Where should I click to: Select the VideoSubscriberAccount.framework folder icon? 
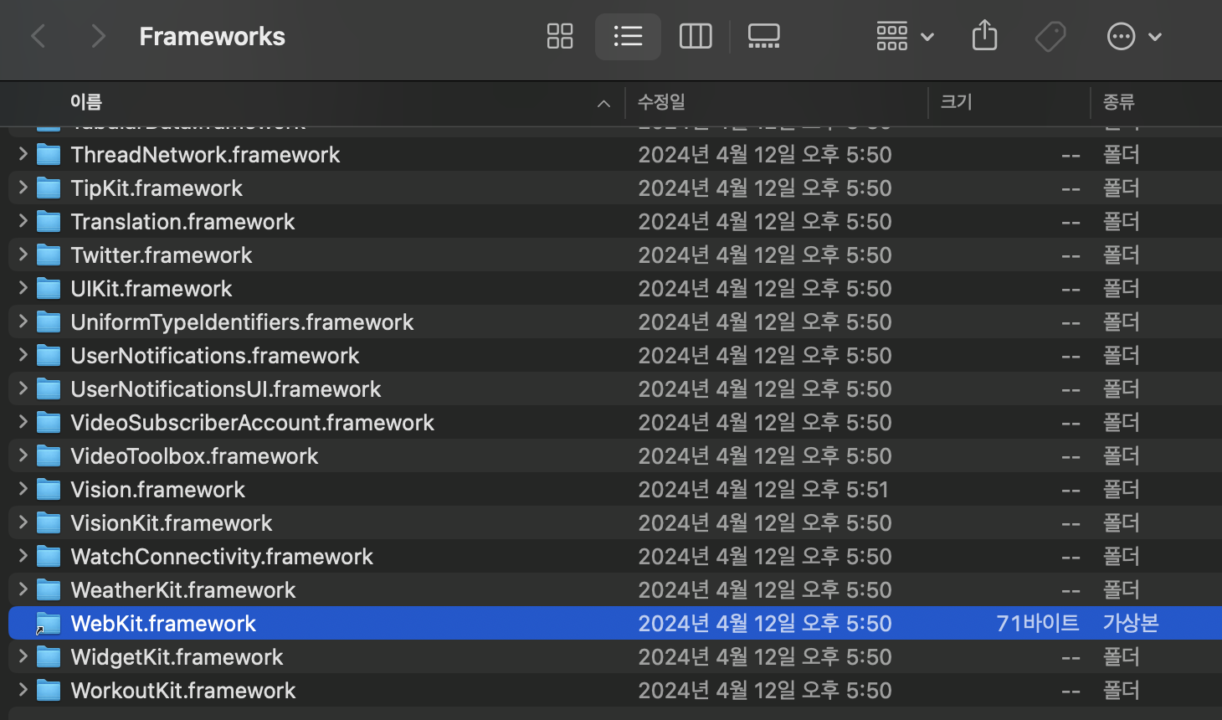point(49,423)
